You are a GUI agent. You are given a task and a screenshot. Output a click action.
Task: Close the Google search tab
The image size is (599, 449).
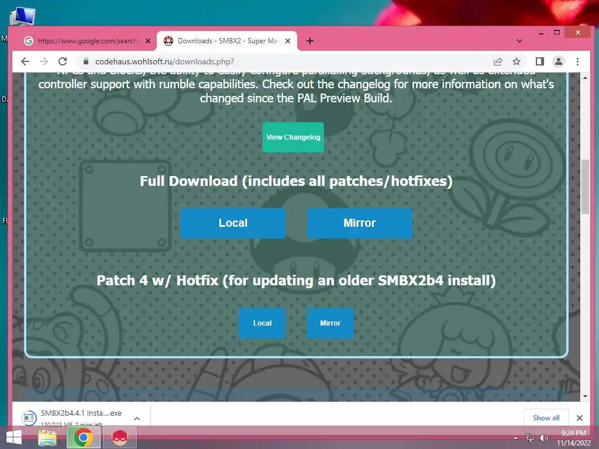[x=148, y=41]
